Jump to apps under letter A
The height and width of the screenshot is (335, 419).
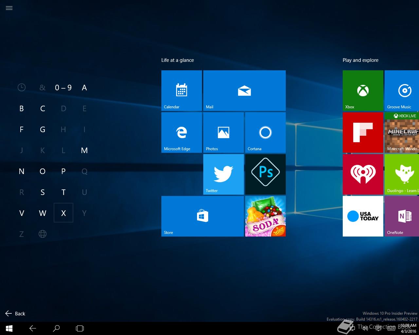click(x=84, y=87)
